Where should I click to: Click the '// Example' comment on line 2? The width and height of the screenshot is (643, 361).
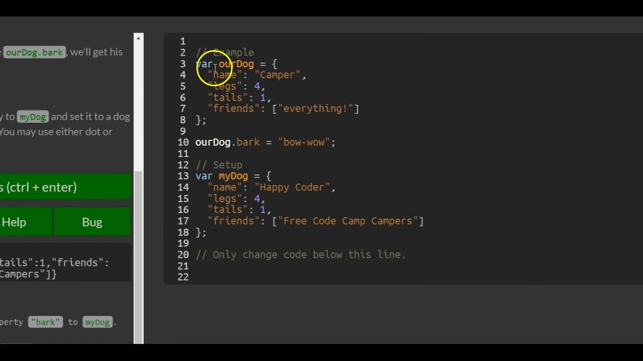click(225, 53)
